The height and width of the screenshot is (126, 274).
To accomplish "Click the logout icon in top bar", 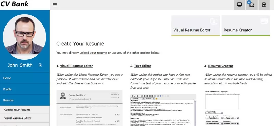I will pyautogui.click(x=264, y=5).
